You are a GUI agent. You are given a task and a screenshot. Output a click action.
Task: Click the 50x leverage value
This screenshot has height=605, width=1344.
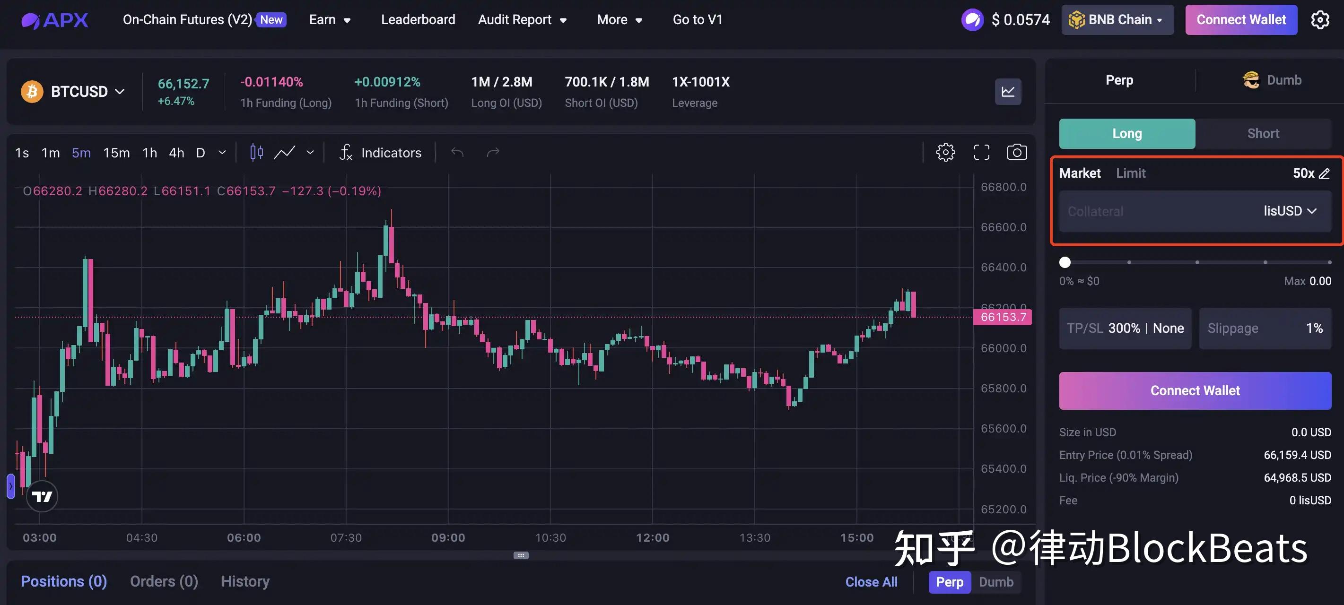1303,173
